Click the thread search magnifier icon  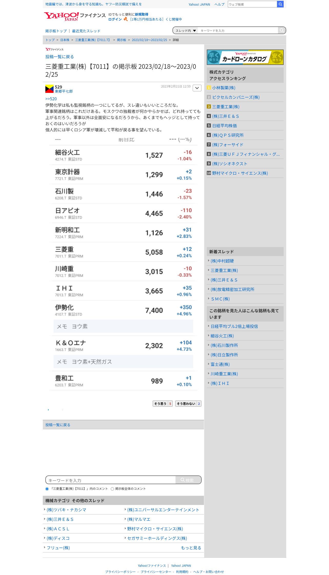coord(282,30)
